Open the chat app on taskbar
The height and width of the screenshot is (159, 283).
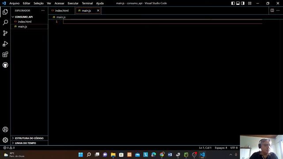[105, 155]
